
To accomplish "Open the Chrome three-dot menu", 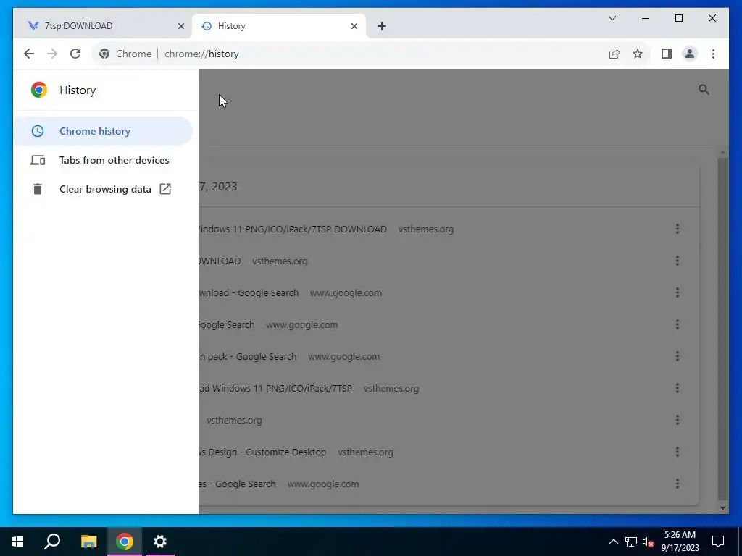I will (713, 54).
